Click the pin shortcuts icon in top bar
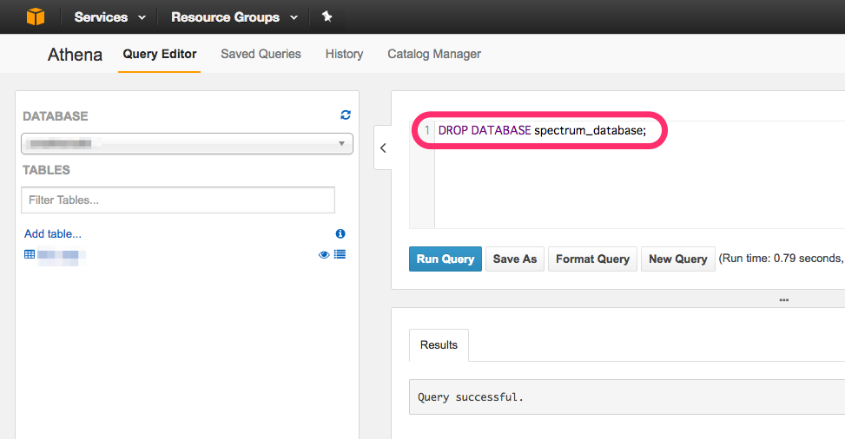The image size is (845, 439). (x=327, y=16)
